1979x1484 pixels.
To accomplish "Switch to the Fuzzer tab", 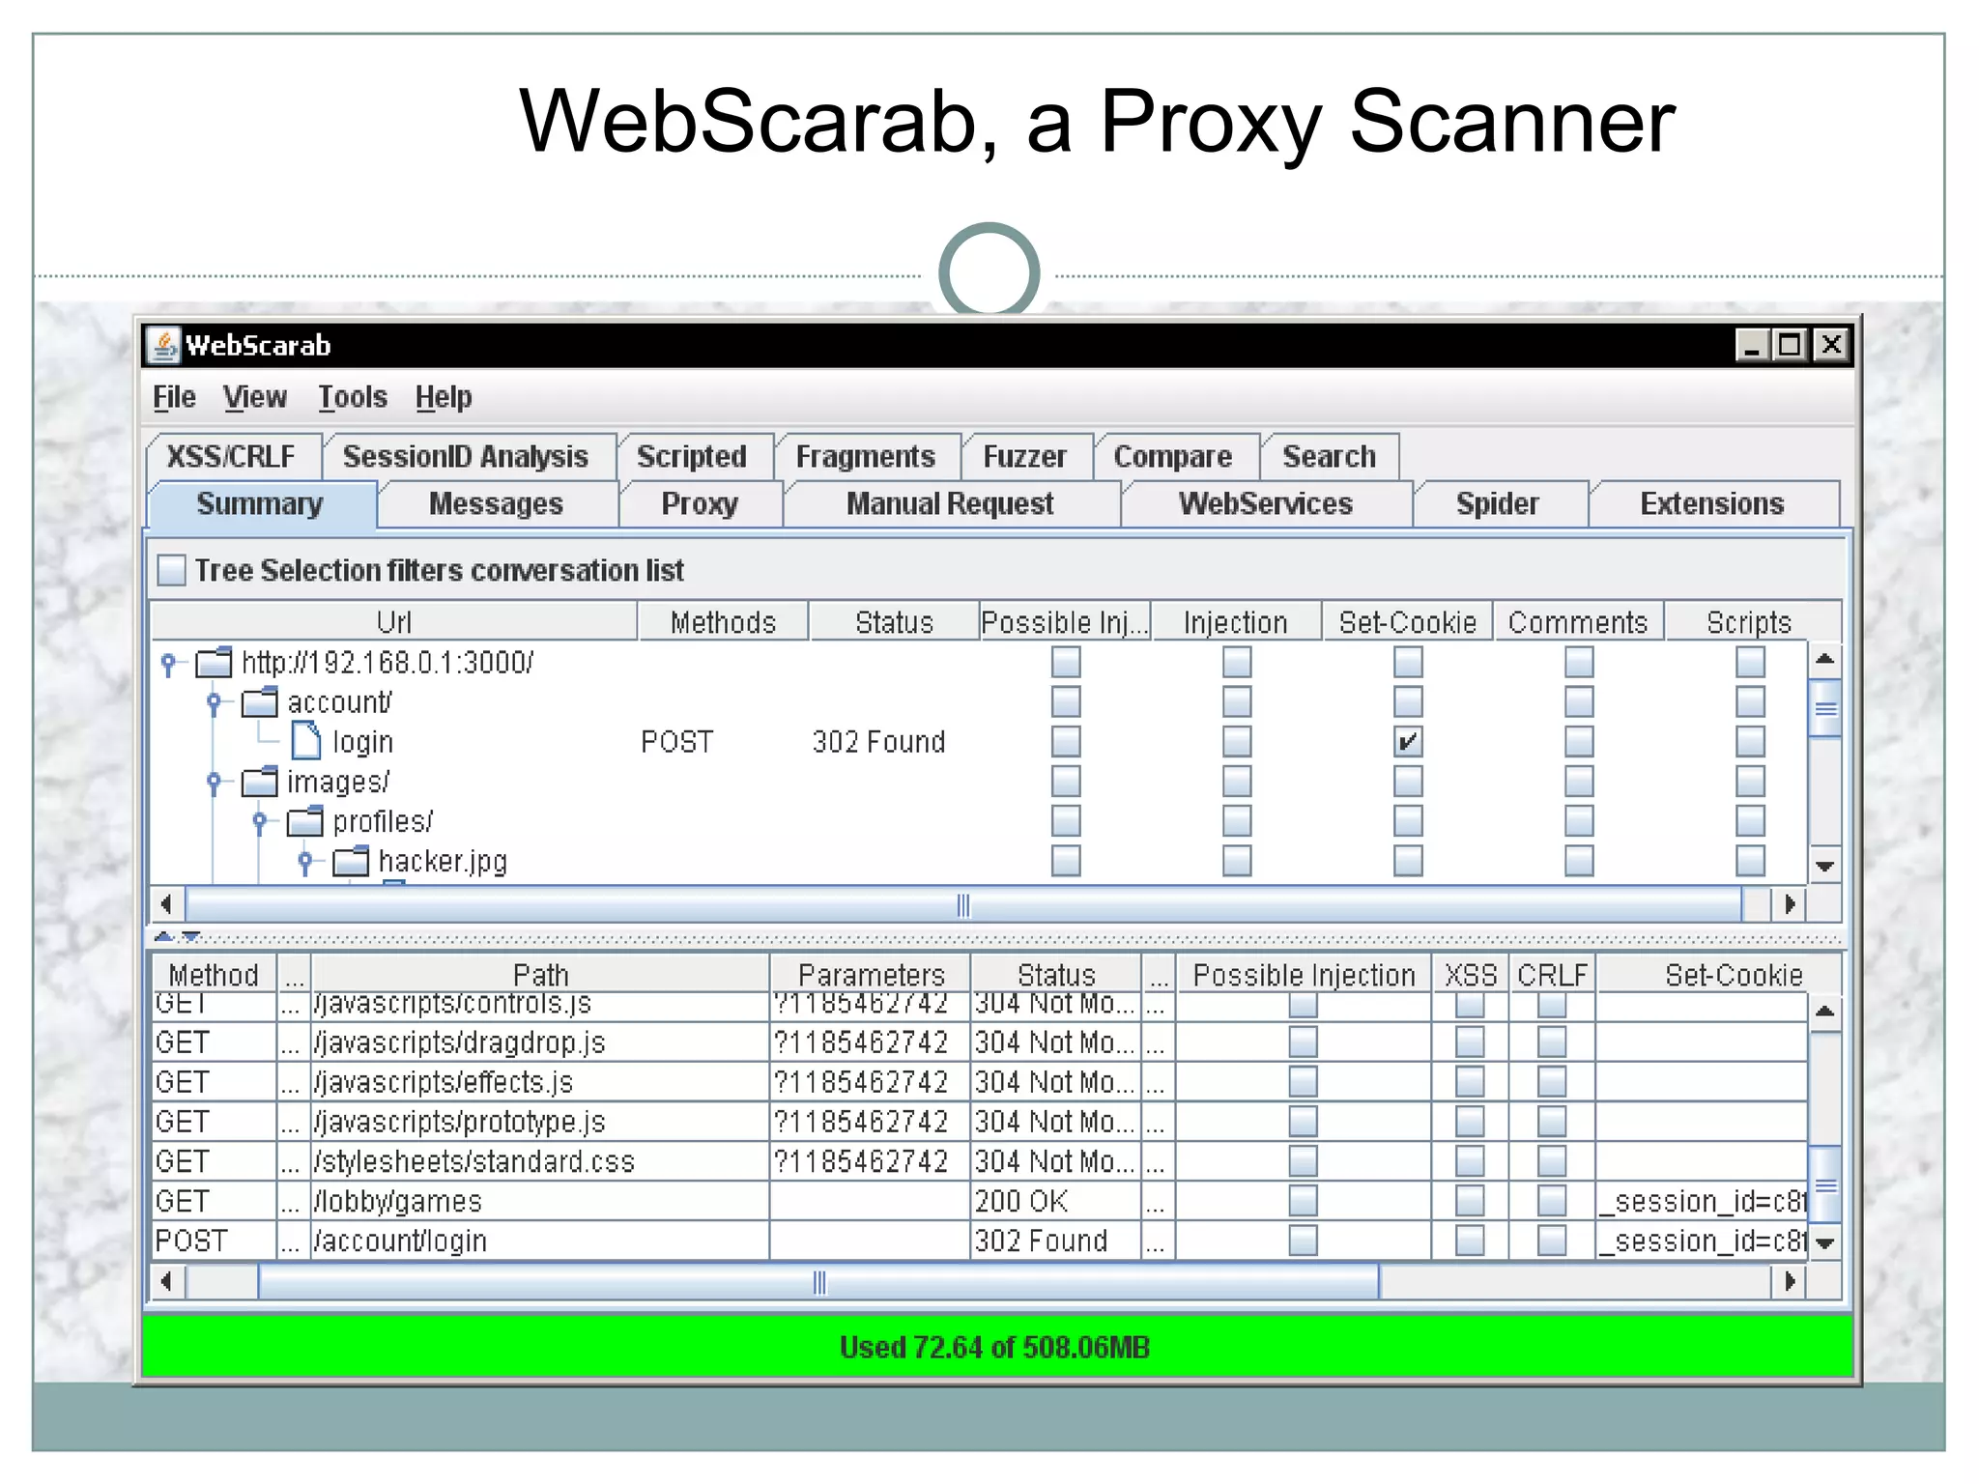I will point(1025,456).
